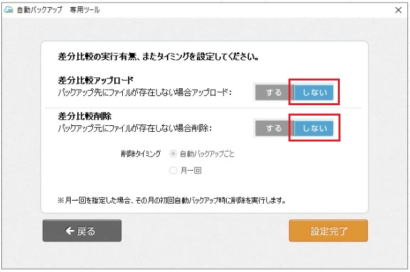Choose the 月一回 radio button
The height and width of the screenshot is (272, 410).
pyautogui.click(x=173, y=170)
